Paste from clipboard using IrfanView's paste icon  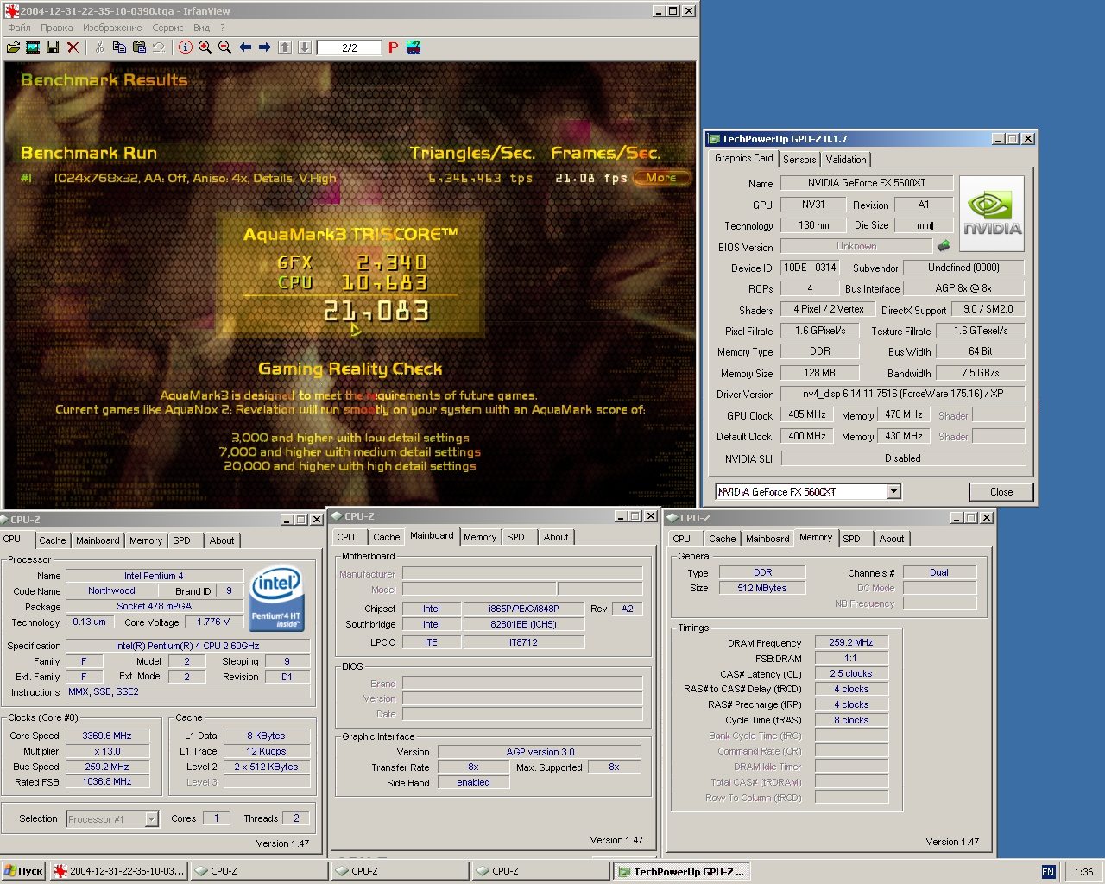tap(139, 47)
